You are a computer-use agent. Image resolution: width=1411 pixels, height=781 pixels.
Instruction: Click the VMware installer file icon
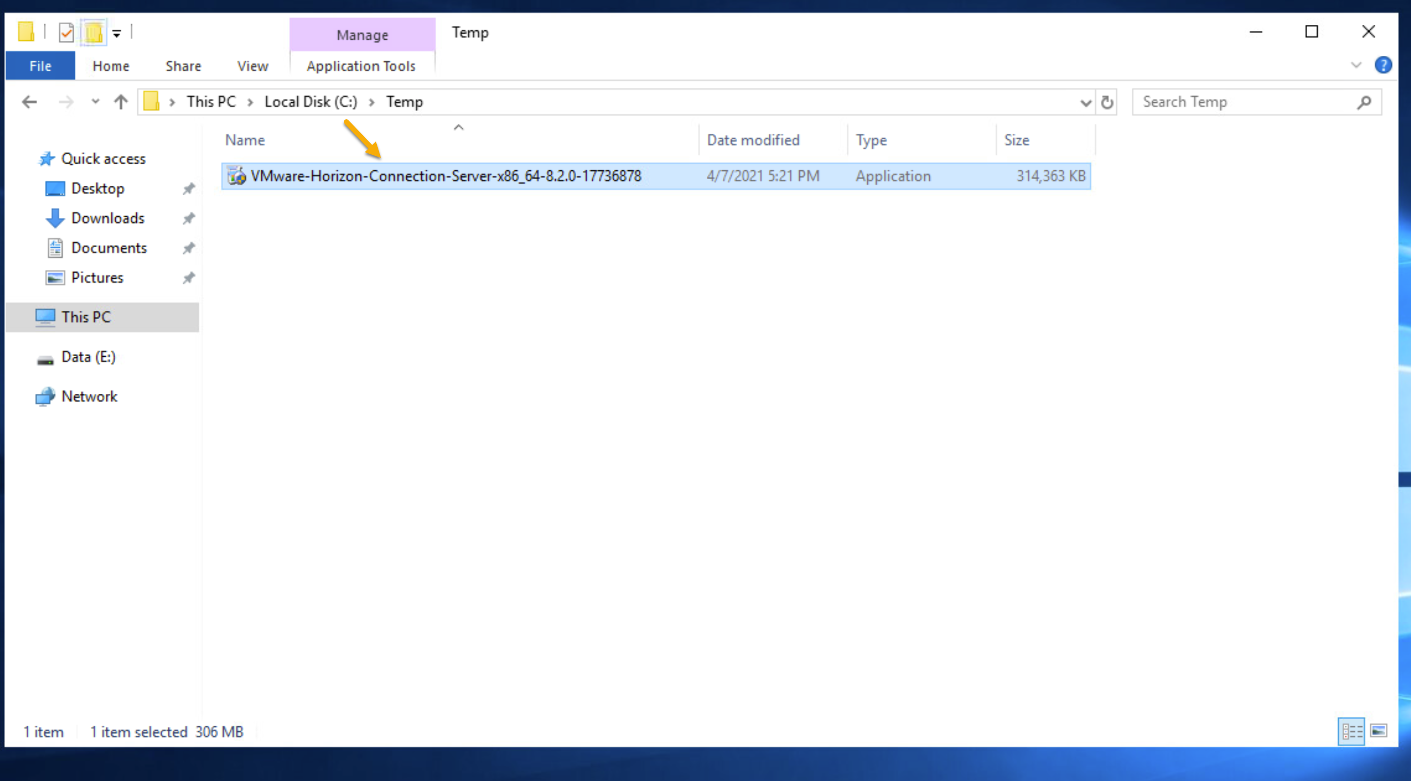(236, 176)
